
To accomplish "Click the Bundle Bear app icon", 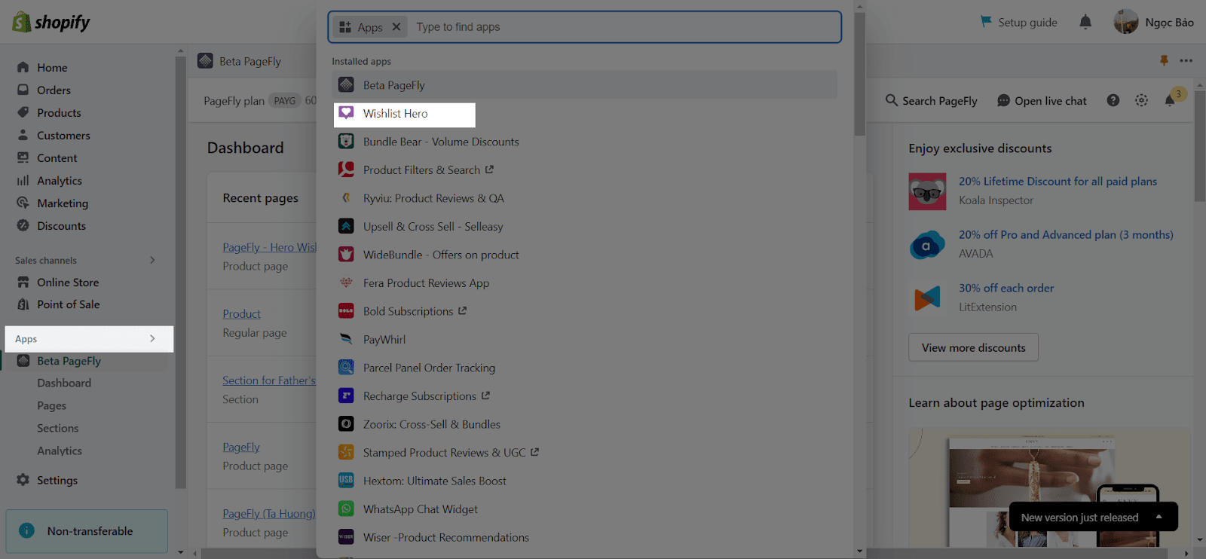I will click(346, 142).
